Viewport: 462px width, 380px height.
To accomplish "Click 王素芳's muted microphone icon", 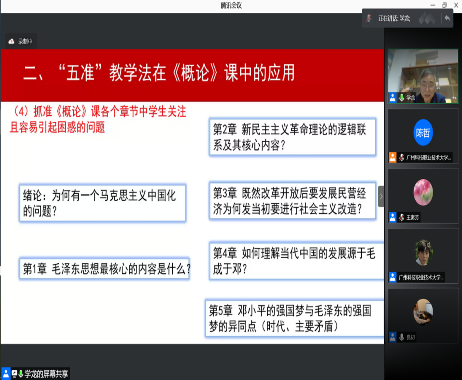I will [401, 217].
